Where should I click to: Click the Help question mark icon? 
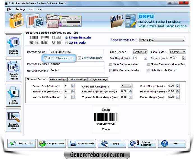tap(165, 143)
